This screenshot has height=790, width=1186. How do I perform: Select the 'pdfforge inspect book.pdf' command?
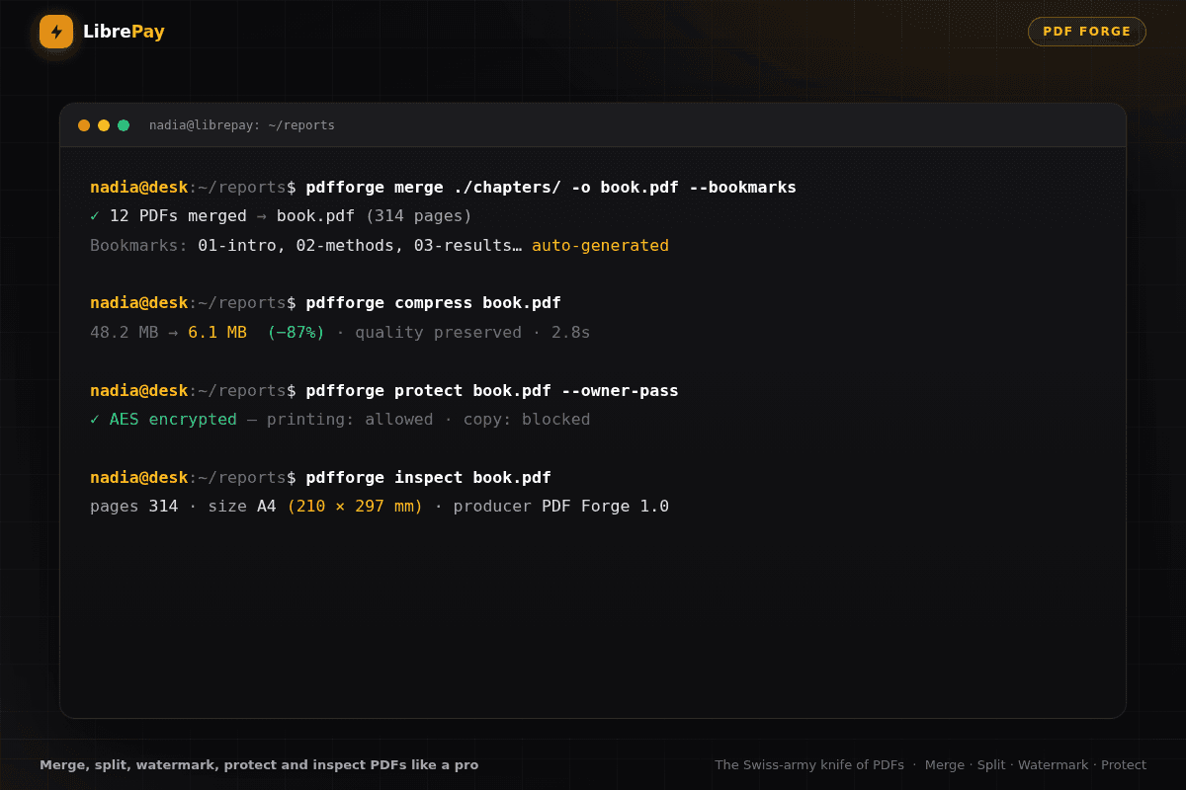pyautogui.click(x=428, y=477)
